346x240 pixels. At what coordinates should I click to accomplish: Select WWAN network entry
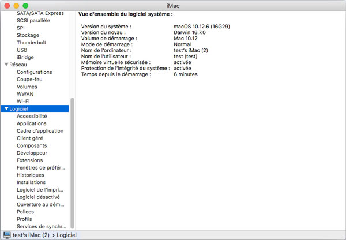coord(25,94)
